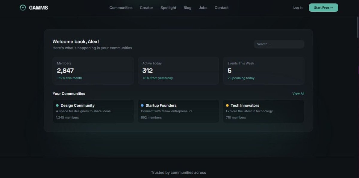Viewport: 359px width, 178px height.
Task: Visit the Blog section
Action: [x=187, y=7]
